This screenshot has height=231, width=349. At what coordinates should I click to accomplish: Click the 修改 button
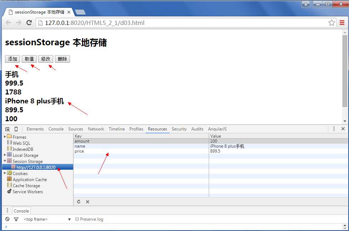pyautogui.click(x=46, y=59)
